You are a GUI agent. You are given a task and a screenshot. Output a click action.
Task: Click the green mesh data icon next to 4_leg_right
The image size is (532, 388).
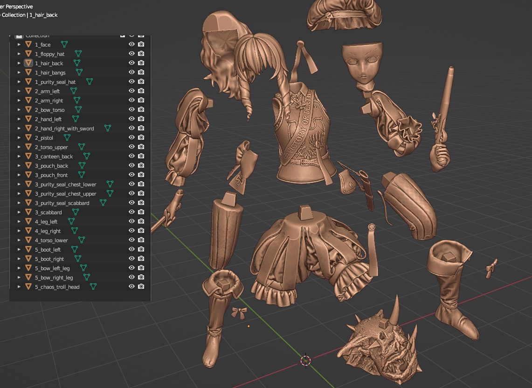point(75,231)
